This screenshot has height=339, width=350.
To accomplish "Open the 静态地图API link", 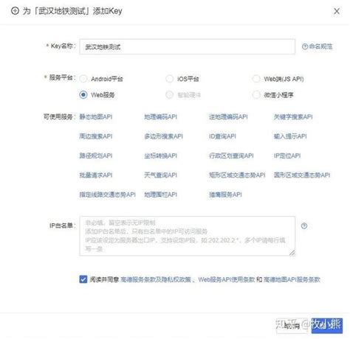I will coord(96,117).
